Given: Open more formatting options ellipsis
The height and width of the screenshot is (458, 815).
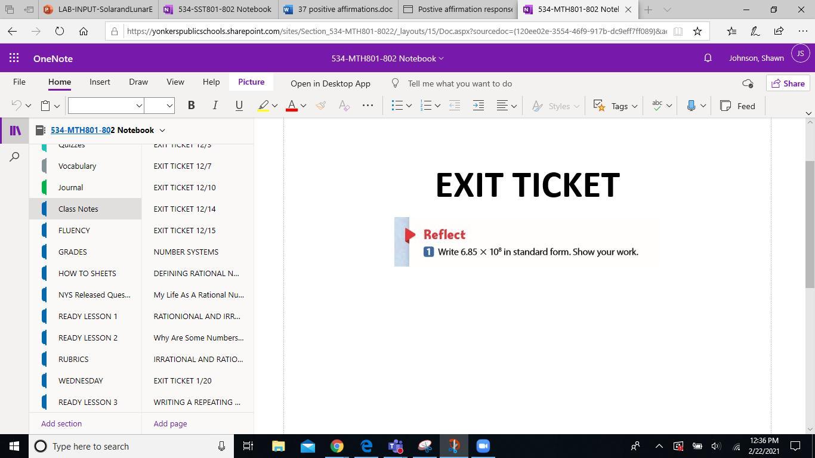Looking at the screenshot, I should point(368,106).
